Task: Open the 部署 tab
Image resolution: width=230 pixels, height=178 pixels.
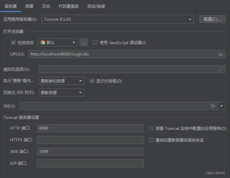Action: click(x=29, y=6)
